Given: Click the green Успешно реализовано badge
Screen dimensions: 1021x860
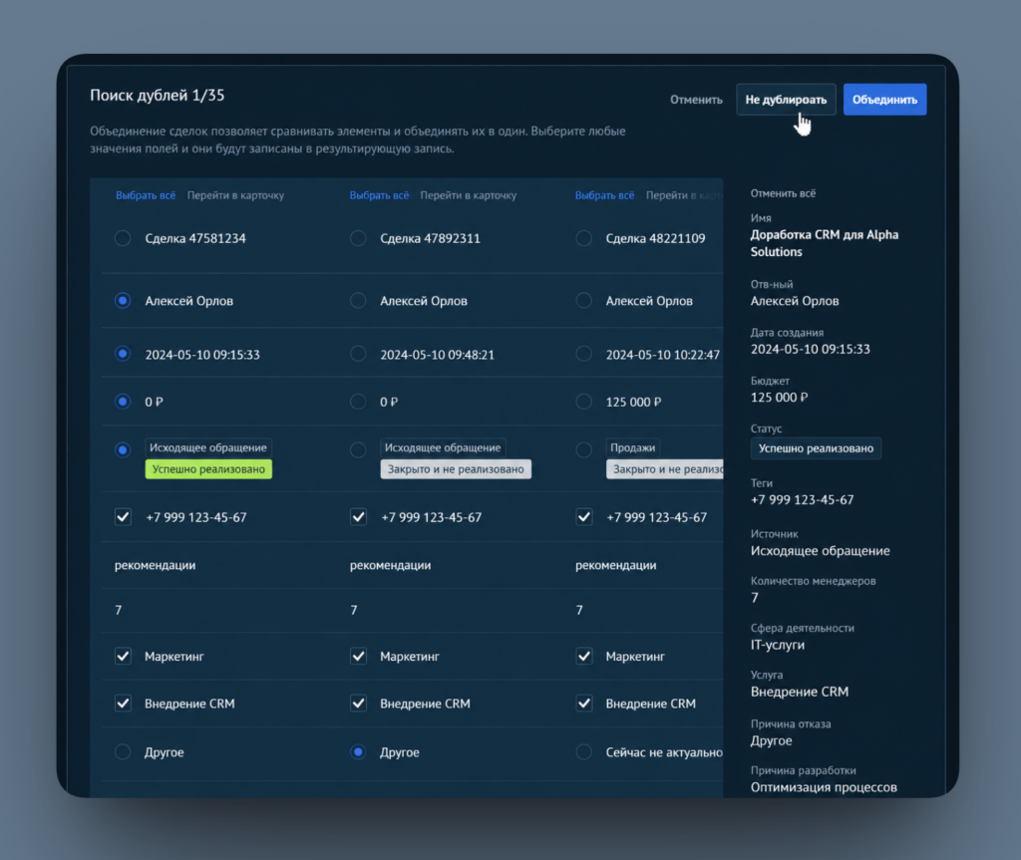Looking at the screenshot, I should pos(208,469).
